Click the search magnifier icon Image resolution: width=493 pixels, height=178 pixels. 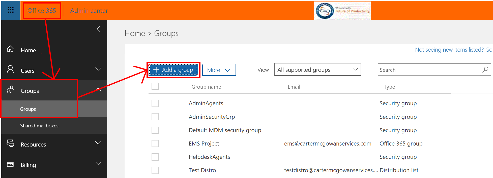[x=485, y=69]
